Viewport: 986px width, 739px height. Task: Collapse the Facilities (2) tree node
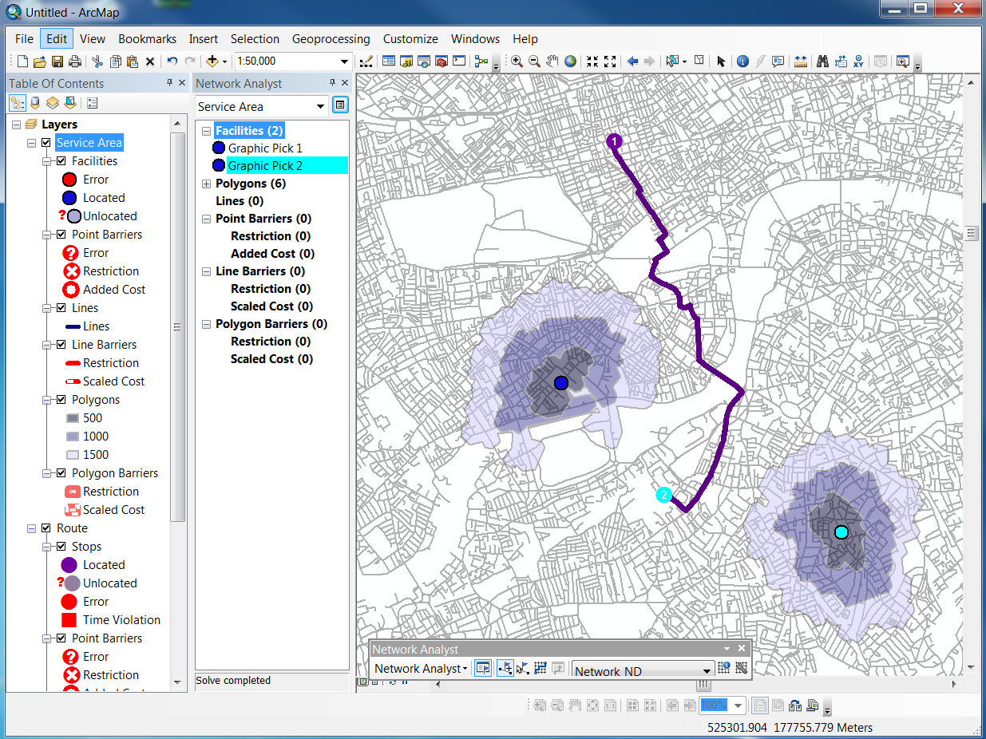click(207, 131)
